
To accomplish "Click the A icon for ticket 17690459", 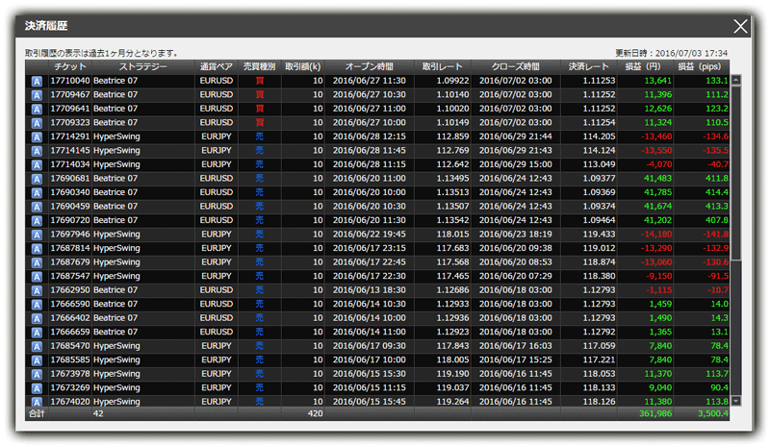I will click(x=37, y=207).
